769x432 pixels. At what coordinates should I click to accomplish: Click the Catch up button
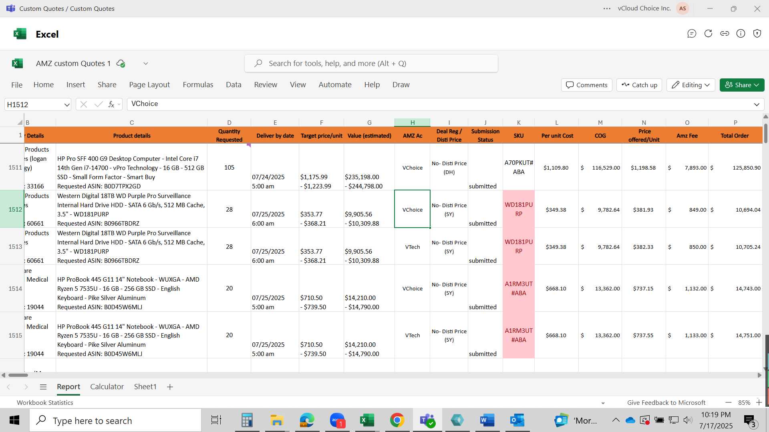[639, 85]
